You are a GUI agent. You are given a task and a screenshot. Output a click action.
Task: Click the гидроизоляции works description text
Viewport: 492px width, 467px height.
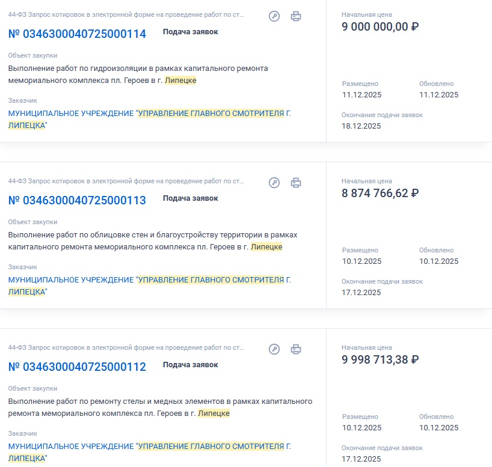coord(138,74)
